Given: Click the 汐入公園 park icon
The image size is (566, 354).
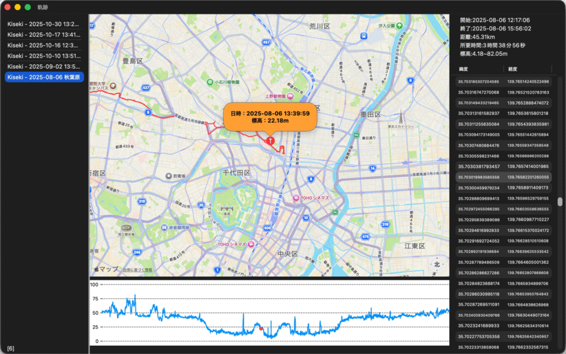Looking at the screenshot, I should click(399, 25).
